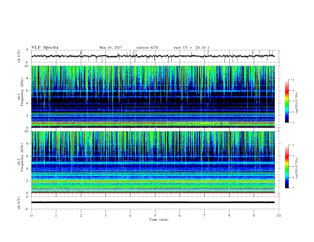Viewport: 314px width, 242px height.
Task: Click the ch.2 log(PSD) colorbar label
Action: 297,168
